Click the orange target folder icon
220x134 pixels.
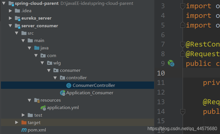click(24, 123)
